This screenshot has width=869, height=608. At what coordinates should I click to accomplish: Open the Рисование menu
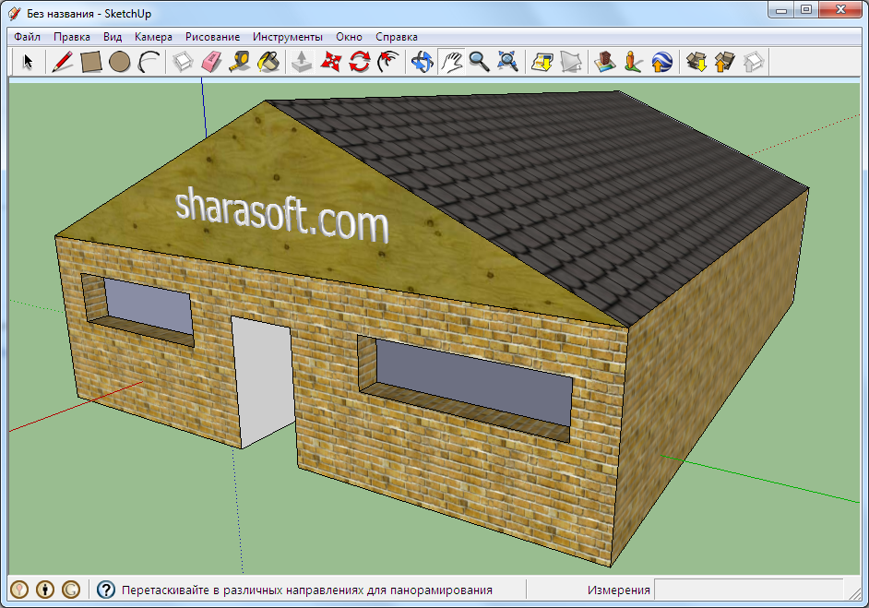tap(212, 37)
